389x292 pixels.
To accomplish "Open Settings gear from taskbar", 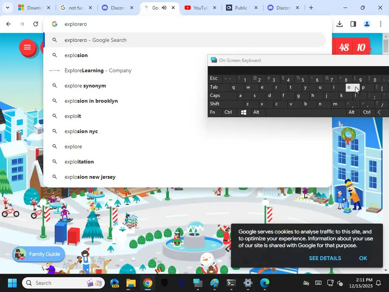I will pyautogui.click(x=248, y=283).
